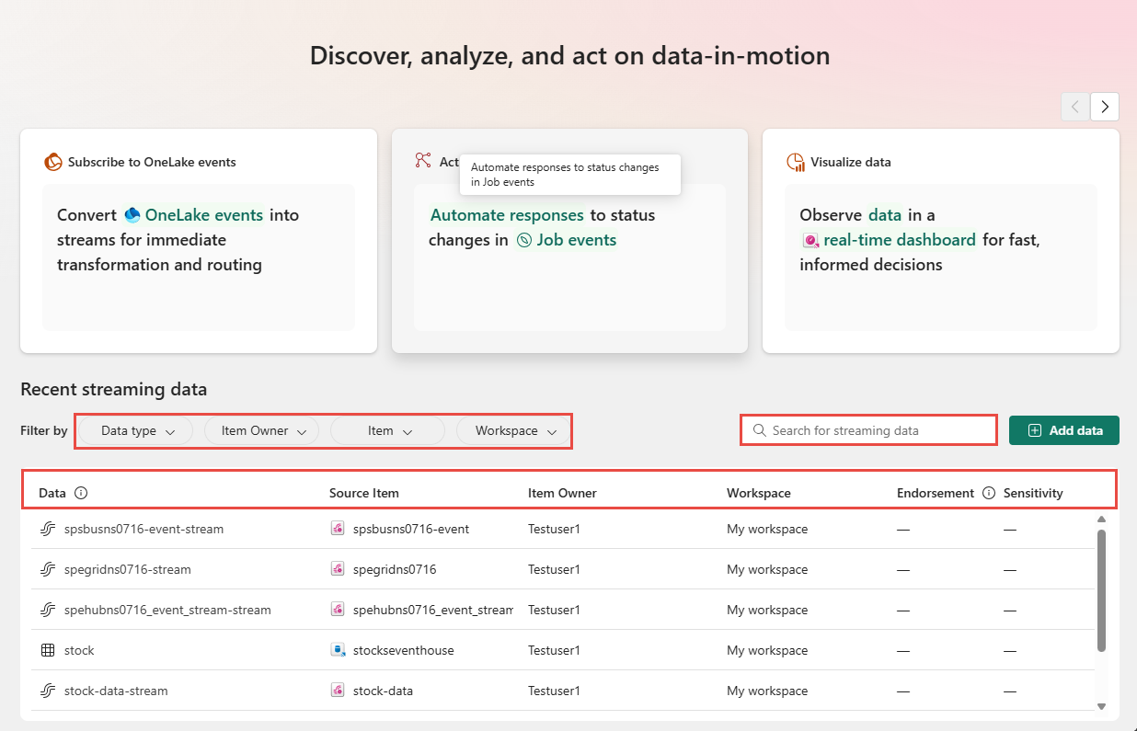The image size is (1137, 731).
Task: Click the Subscribe to OneLake events icon
Action: [x=53, y=162]
